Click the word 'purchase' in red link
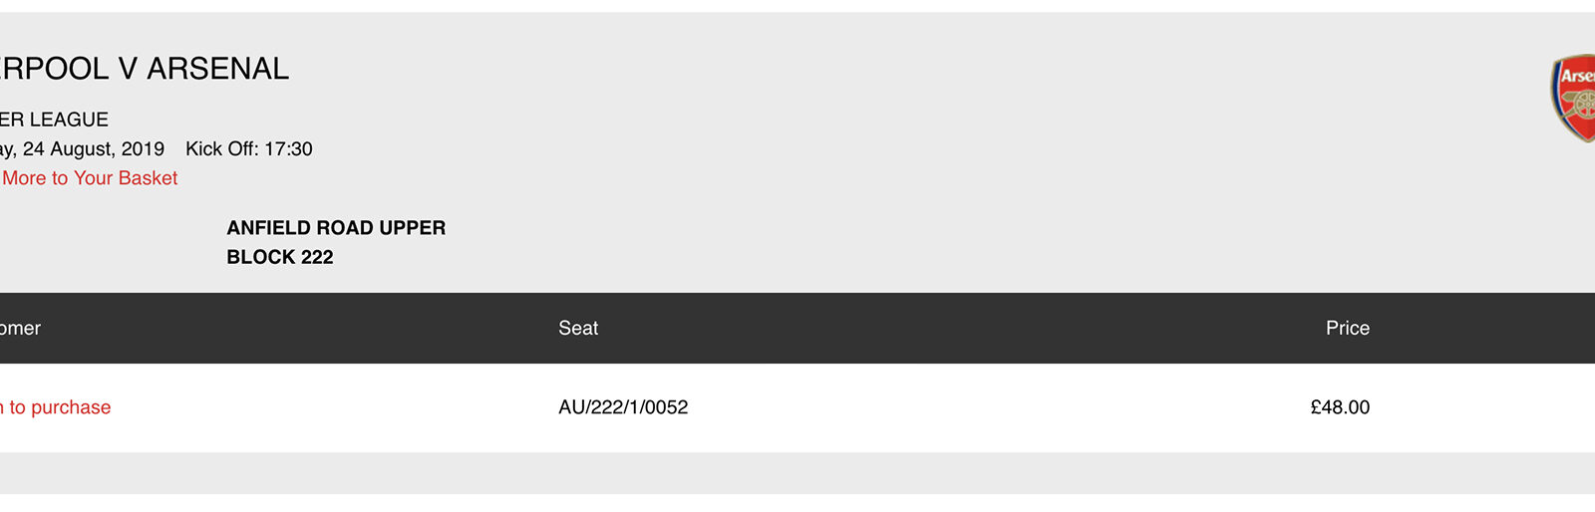1595x512 pixels. tap(71, 407)
